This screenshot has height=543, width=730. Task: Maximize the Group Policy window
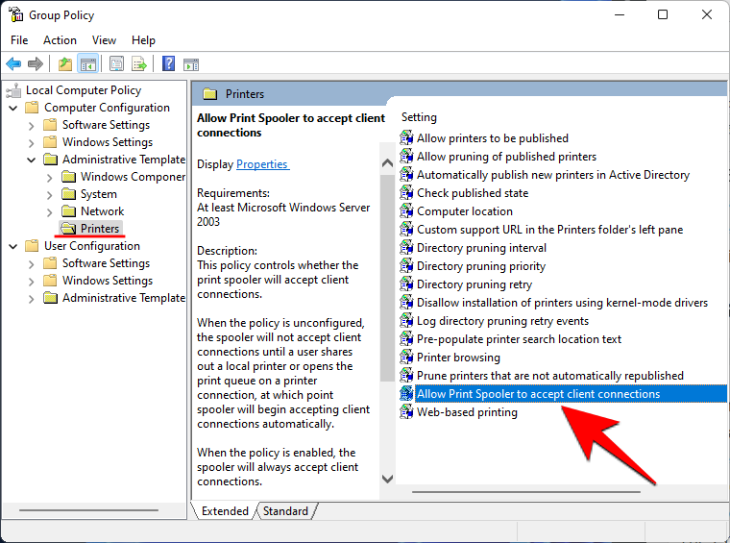tap(663, 14)
